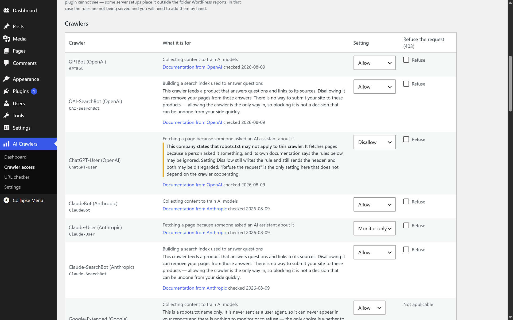The image size is (513, 320).
Task: Toggle Refuse for Claude-User
Action: 406,225
